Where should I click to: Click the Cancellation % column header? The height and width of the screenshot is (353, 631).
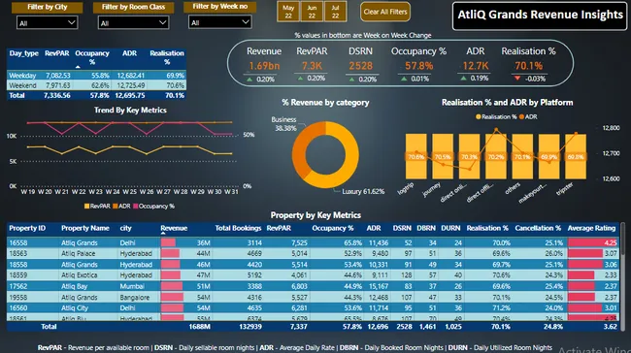coord(538,228)
